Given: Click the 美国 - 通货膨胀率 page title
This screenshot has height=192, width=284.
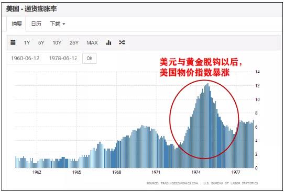Looking at the screenshot, I should (x=31, y=9).
